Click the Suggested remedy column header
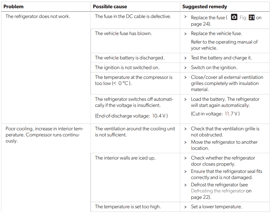Viewport: 272px width, 214px height. click(205, 6)
